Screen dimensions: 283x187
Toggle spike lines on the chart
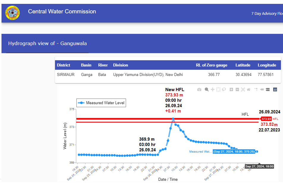pyautogui.click(x=256, y=90)
